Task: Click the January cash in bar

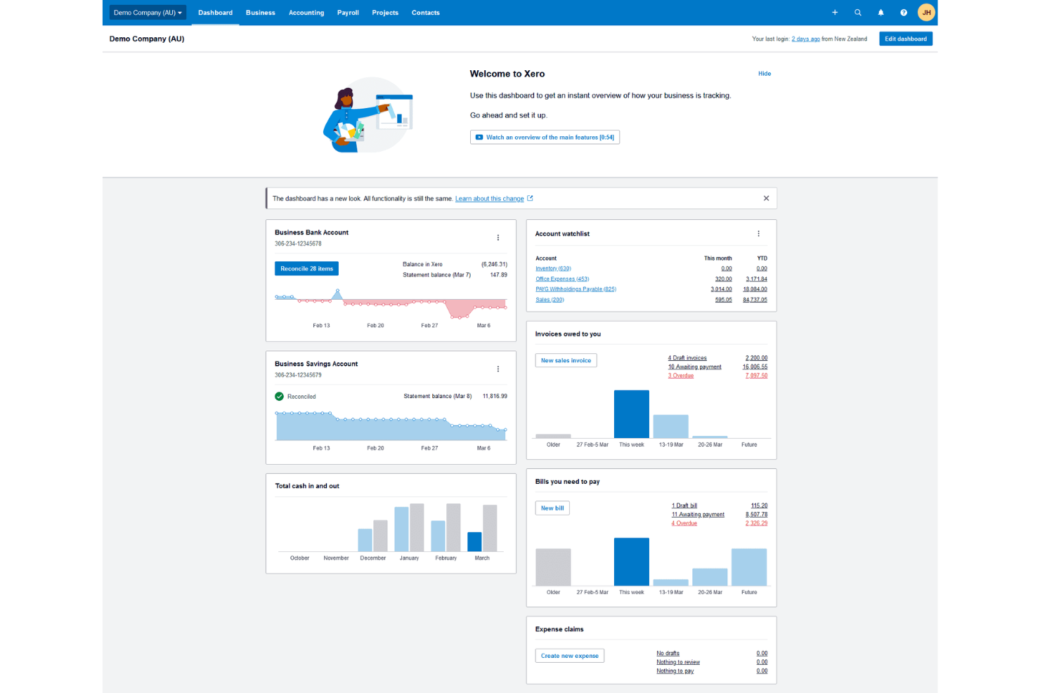Action: [x=401, y=529]
